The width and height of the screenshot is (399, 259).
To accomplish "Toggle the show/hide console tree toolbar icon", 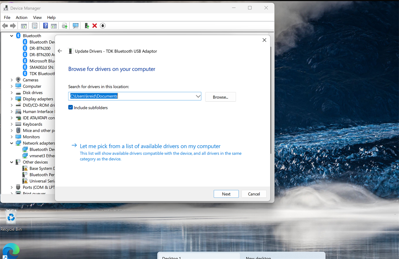I will tap(24, 26).
